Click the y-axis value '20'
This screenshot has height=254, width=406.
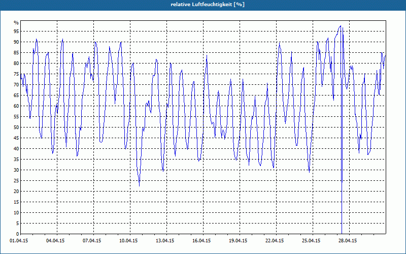tap(16, 192)
